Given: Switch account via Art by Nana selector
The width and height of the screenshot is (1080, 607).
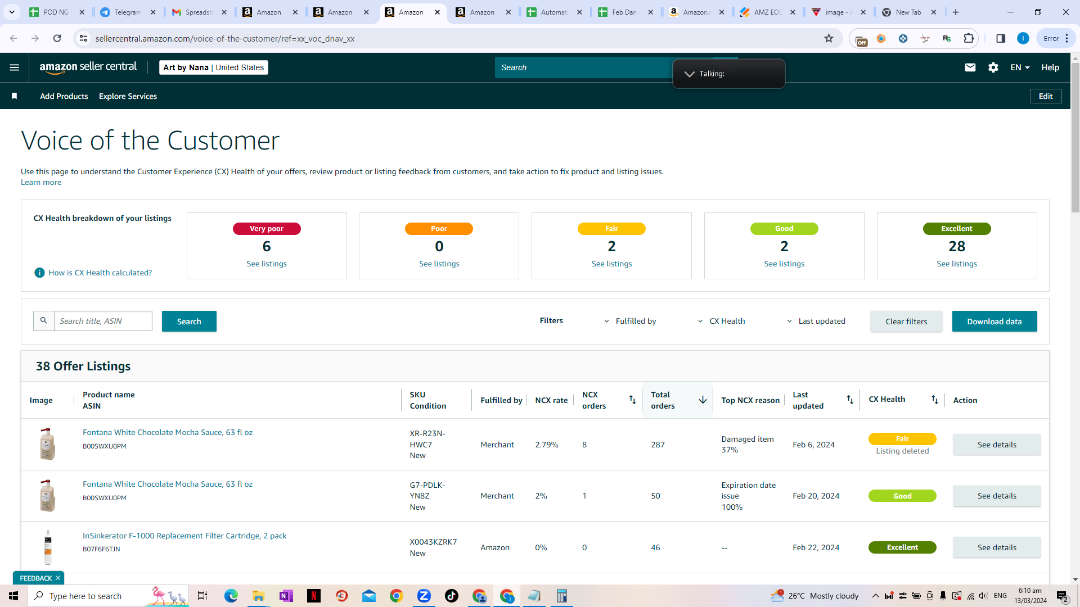Looking at the screenshot, I should coord(214,67).
